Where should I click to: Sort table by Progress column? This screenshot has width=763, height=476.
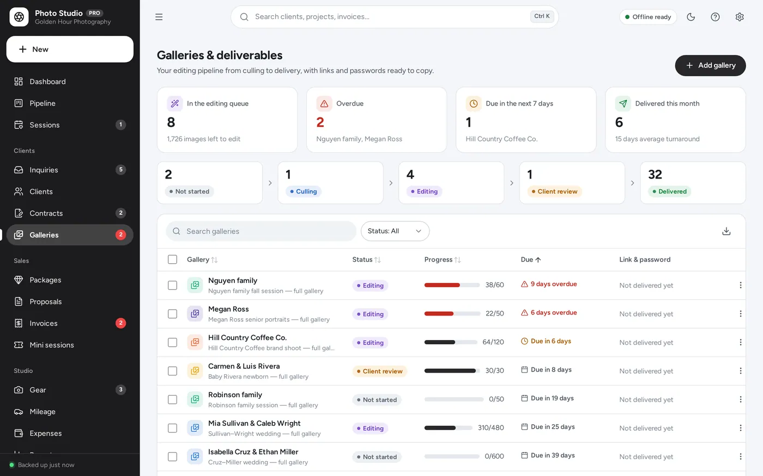tap(443, 259)
